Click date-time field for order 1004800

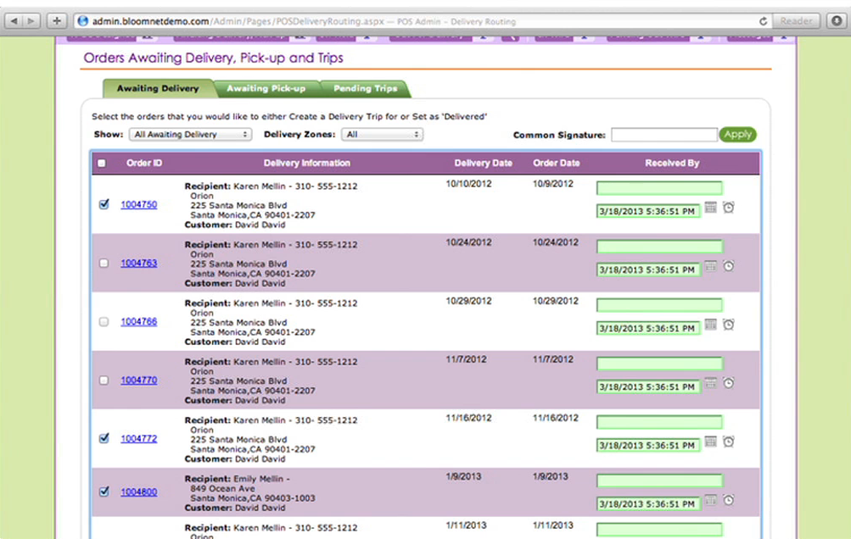tap(648, 503)
